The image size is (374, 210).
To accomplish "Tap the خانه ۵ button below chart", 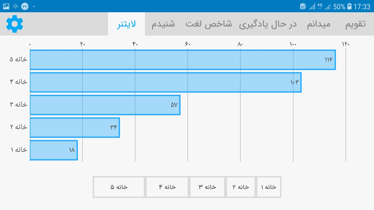I will (x=119, y=187).
